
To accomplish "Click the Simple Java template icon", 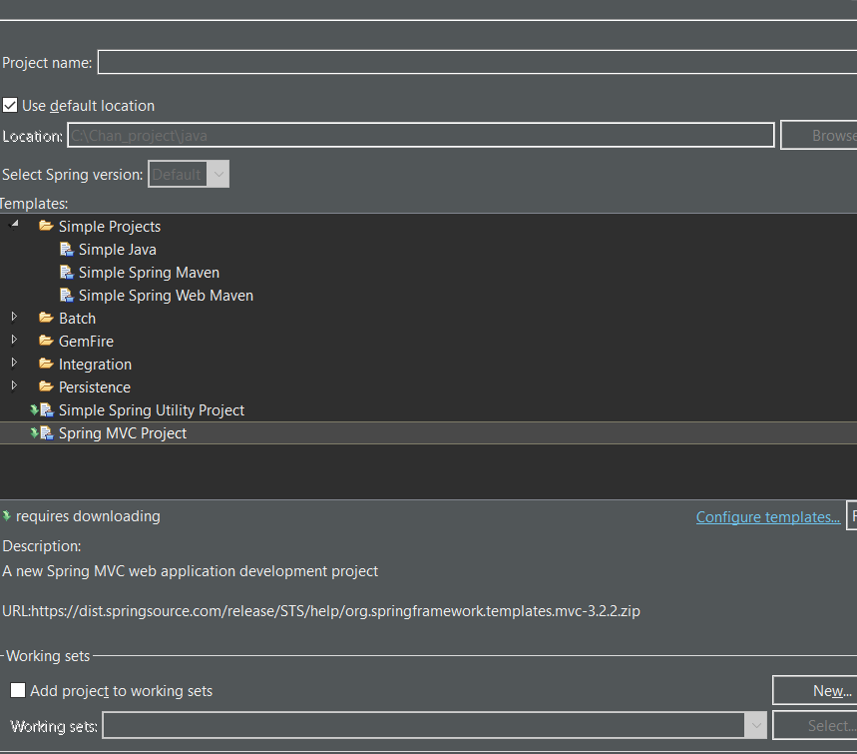I will [66, 250].
